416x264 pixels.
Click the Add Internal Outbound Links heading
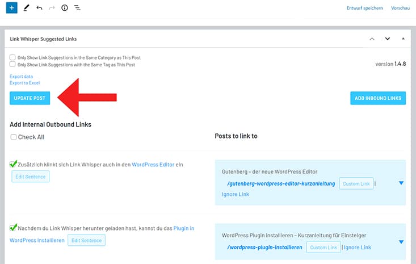pos(51,124)
